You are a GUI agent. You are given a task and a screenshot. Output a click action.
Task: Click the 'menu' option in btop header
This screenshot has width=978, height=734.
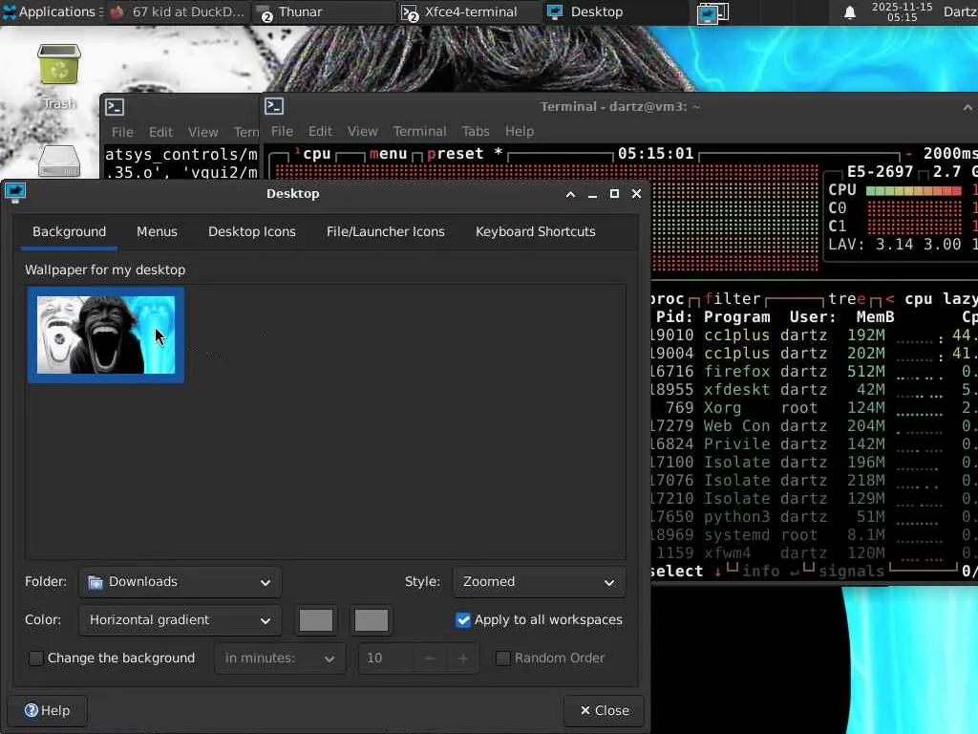click(388, 154)
